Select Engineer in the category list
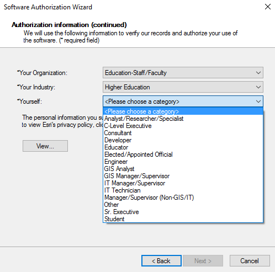This screenshot has width=275, height=272. pos(183,162)
